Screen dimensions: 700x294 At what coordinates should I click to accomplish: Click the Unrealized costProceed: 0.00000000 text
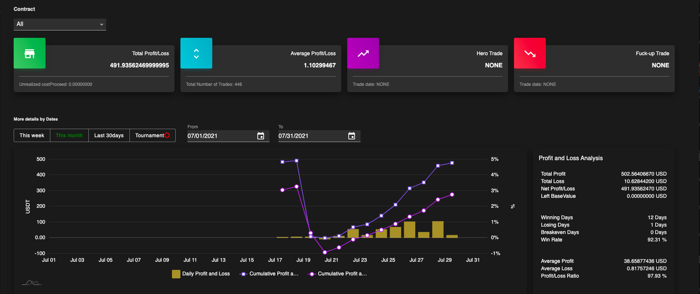pos(56,84)
